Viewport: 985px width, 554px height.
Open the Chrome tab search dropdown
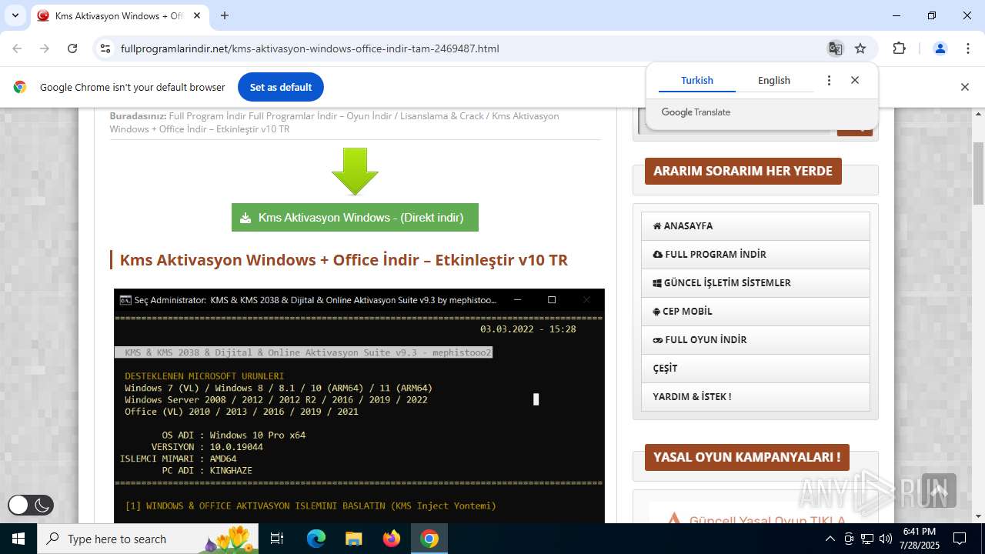pyautogui.click(x=15, y=15)
